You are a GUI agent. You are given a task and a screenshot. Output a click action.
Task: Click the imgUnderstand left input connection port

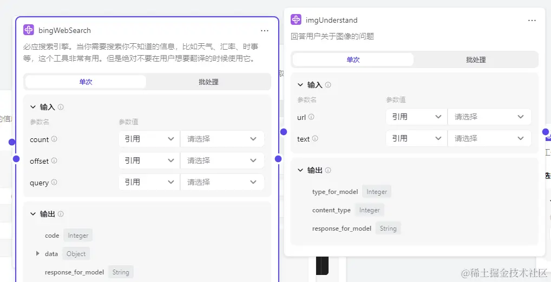284,132
